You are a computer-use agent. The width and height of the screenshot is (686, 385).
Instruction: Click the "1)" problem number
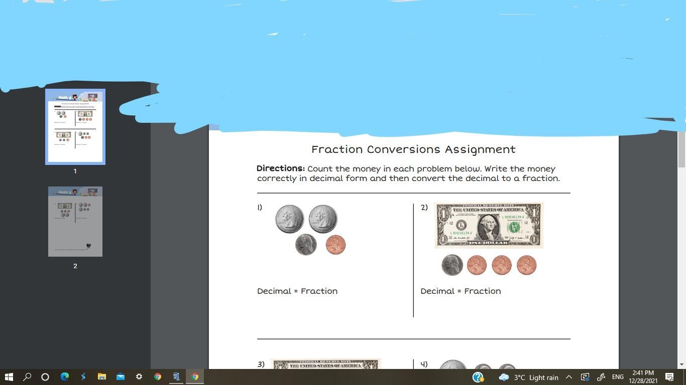(x=260, y=208)
